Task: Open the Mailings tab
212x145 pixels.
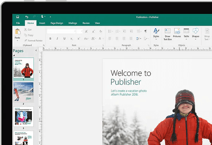Action: pyautogui.click(x=73, y=23)
